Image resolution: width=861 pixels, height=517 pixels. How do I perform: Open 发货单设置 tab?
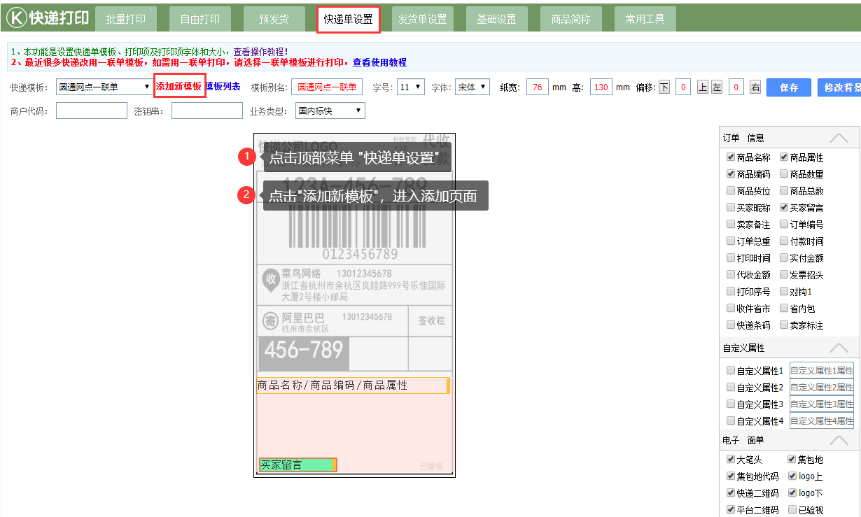coord(423,19)
